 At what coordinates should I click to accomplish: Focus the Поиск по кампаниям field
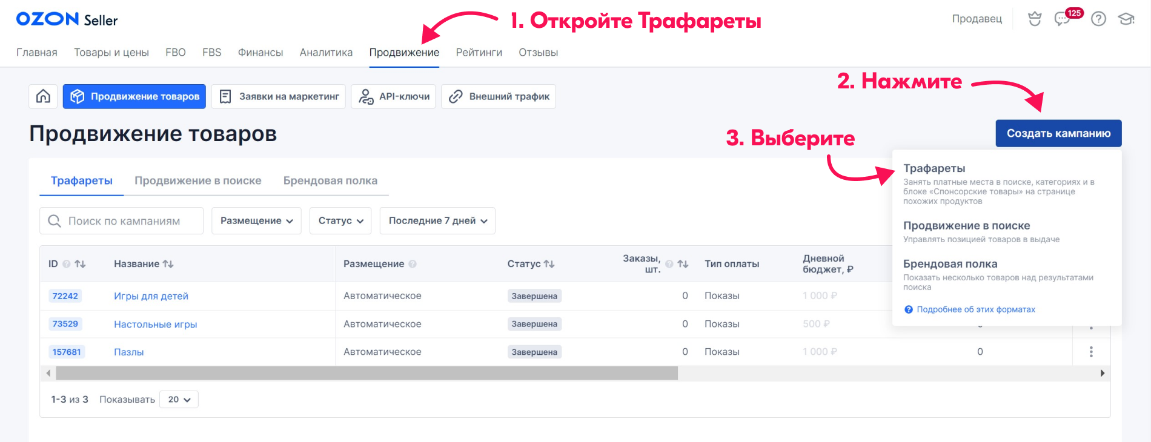pos(121,221)
